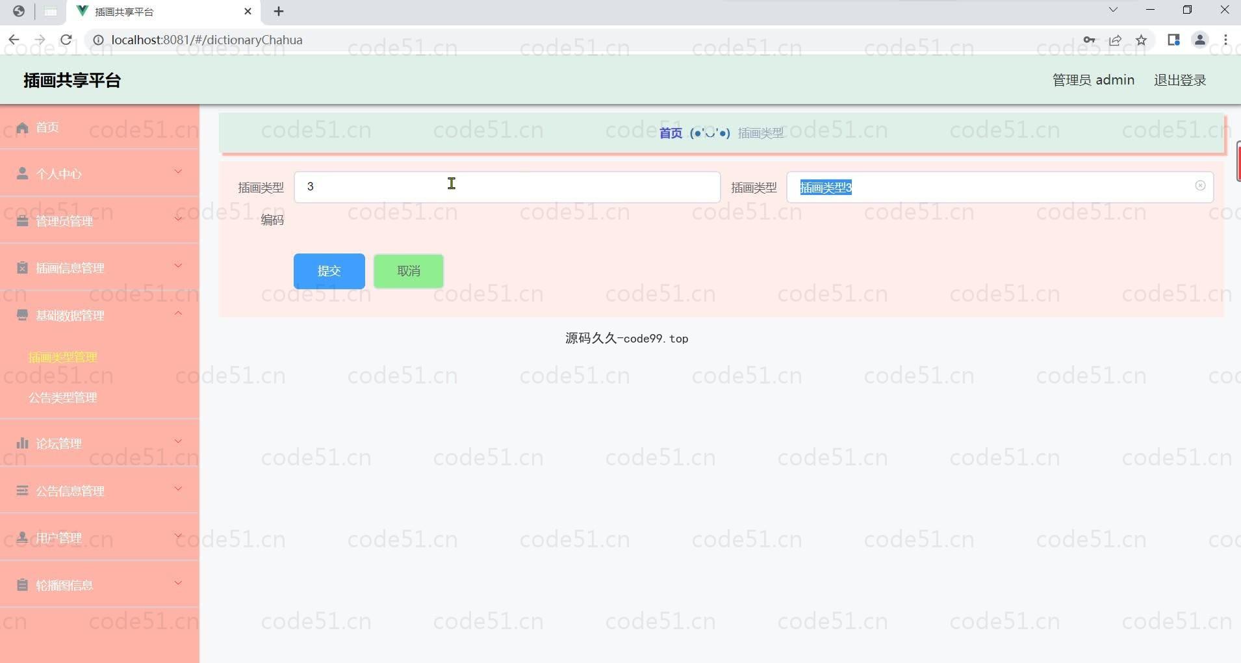Open browser profile avatar icon
The image size is (1241, 663).
point(1199,40)
